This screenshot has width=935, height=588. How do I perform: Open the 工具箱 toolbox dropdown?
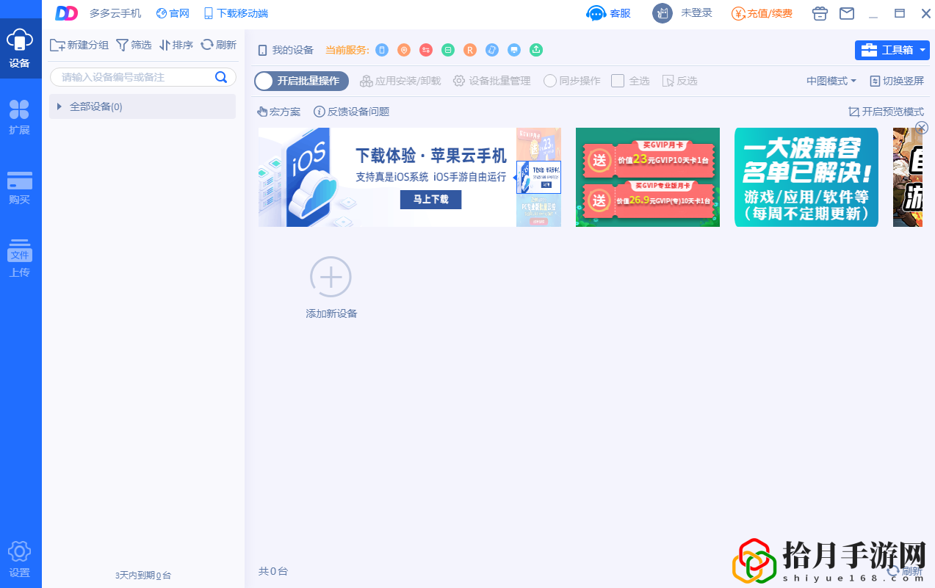[x=892, y=50]
